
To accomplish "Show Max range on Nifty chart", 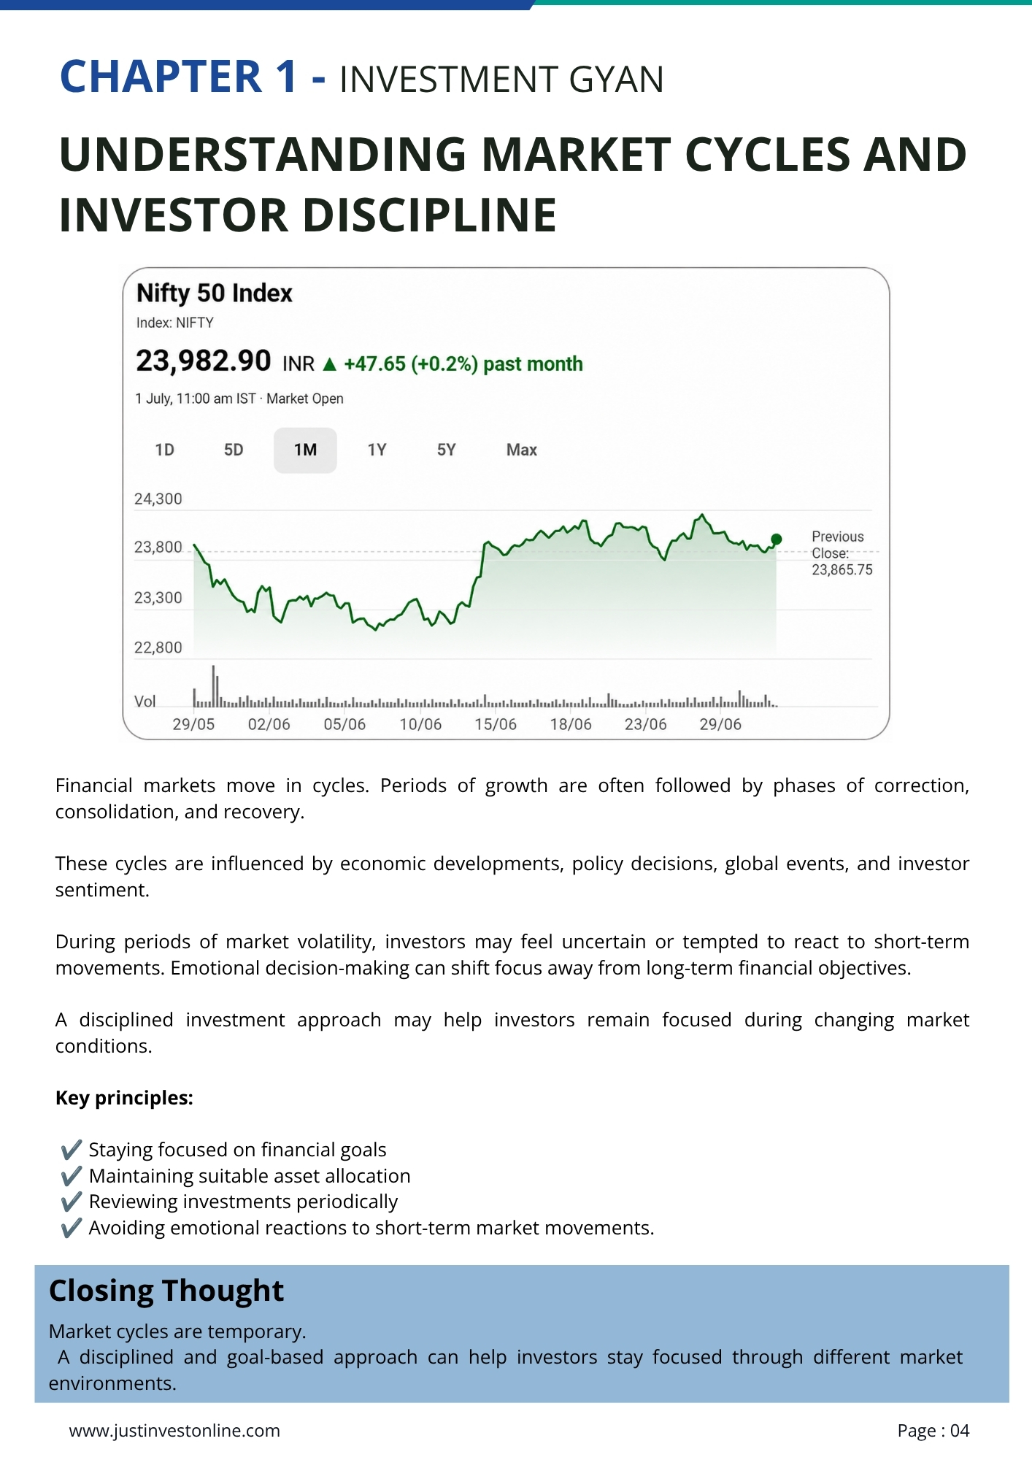I will [x=522, y=450].
